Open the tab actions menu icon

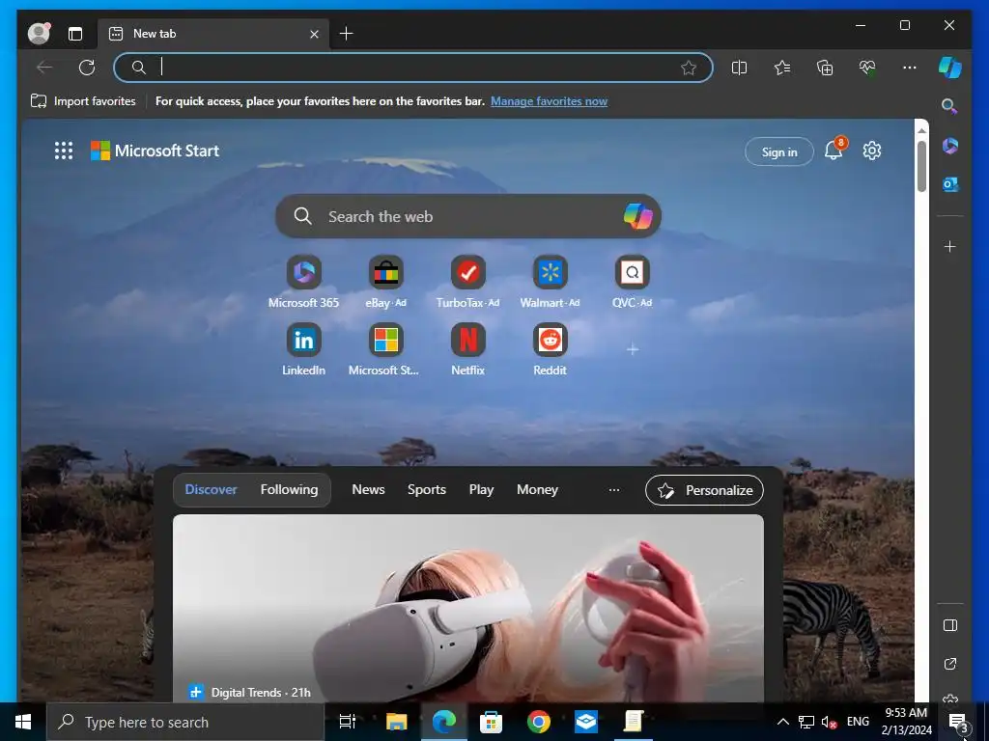pos(75,34)
